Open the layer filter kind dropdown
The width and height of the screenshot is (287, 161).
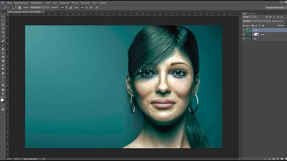250,17
